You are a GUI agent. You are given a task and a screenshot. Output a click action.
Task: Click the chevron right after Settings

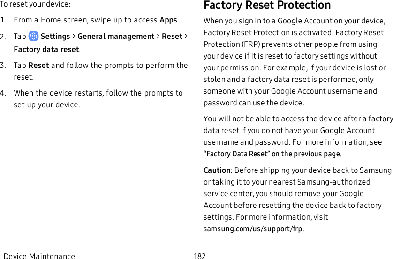coord(74,37)
